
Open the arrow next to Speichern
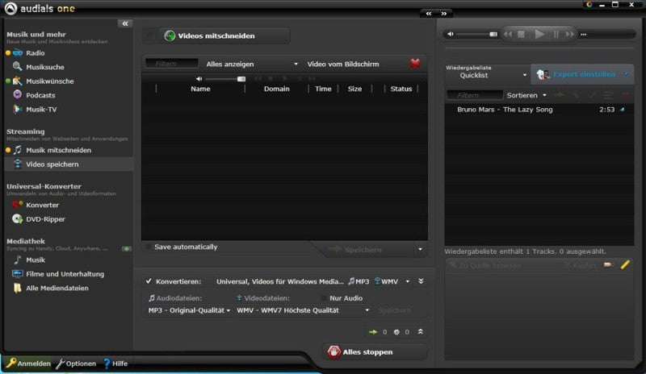[x=420, y=249]
